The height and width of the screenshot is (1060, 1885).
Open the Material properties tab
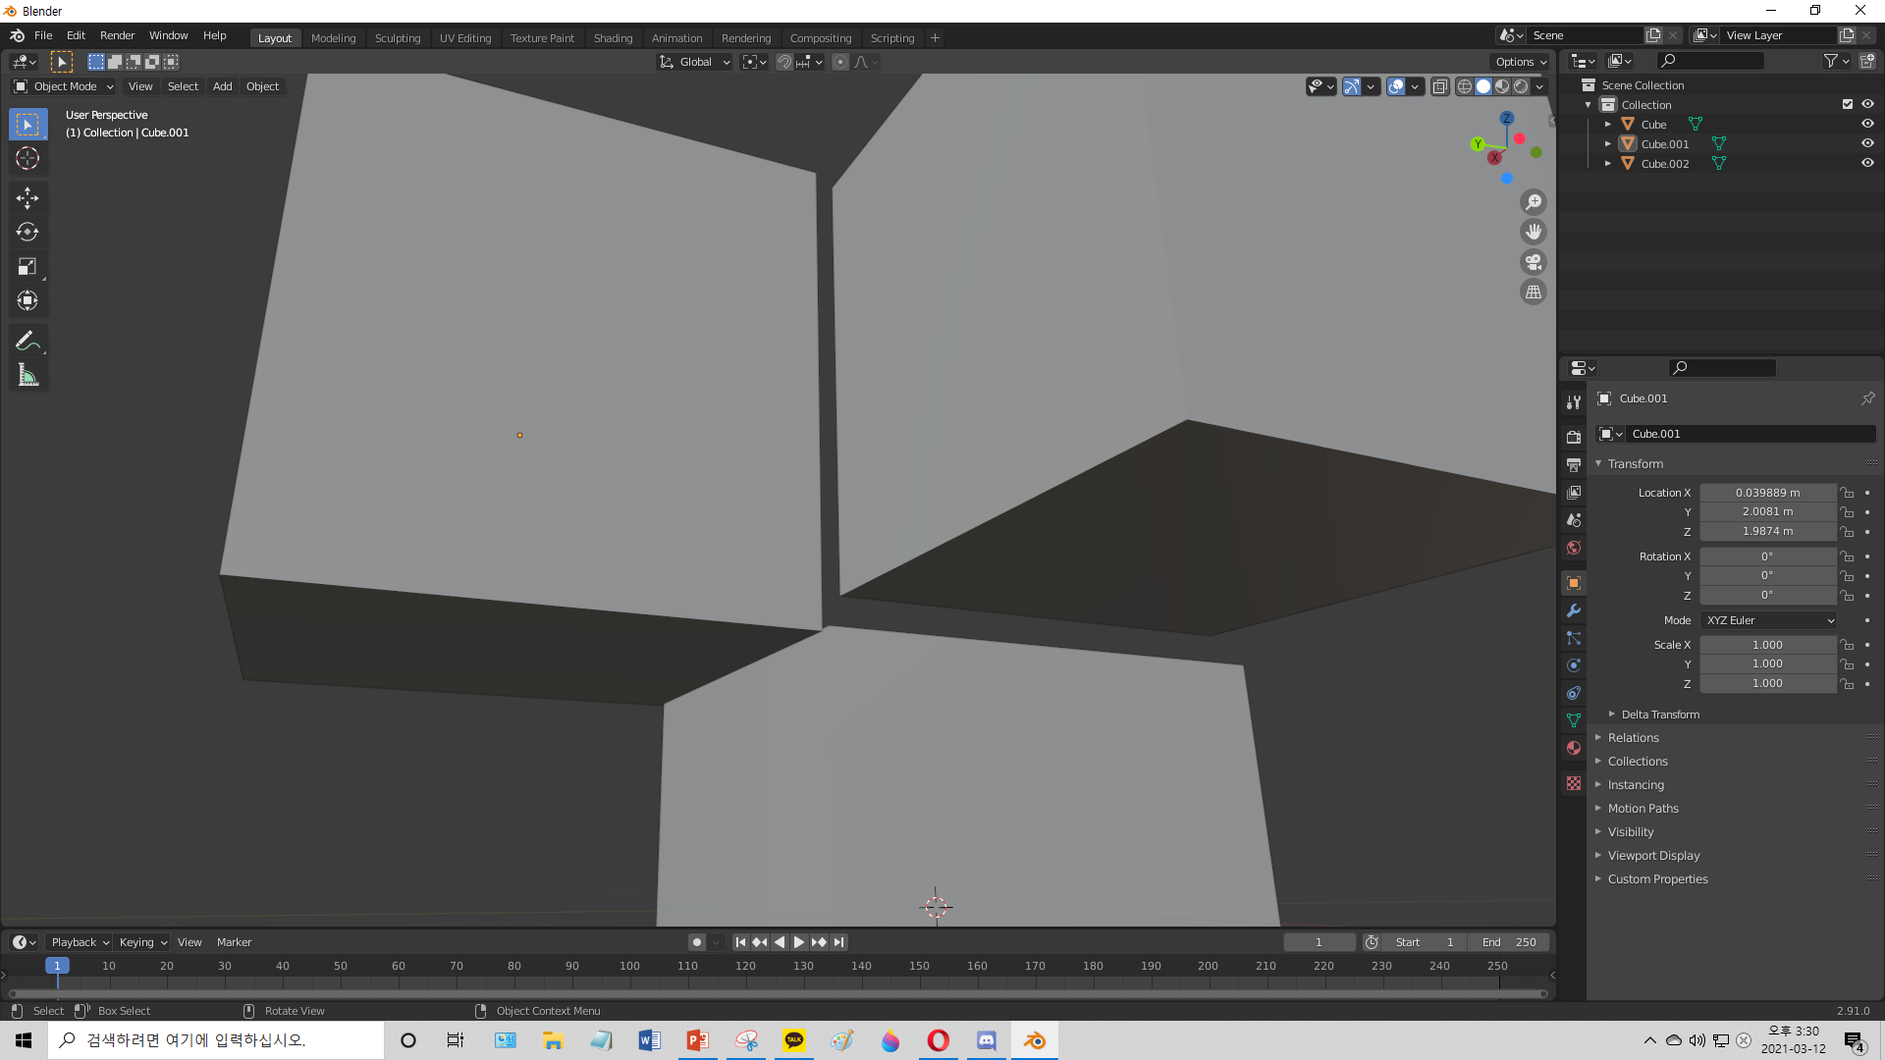pyautogui.click(x=1574, y=748)
